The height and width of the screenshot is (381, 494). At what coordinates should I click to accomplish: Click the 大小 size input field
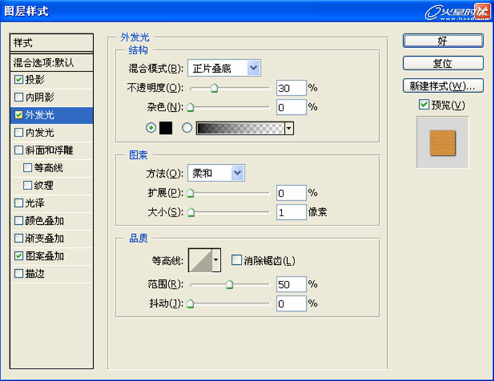[291, 212]
